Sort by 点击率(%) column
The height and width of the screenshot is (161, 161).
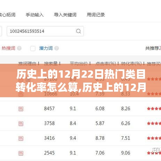107,64
